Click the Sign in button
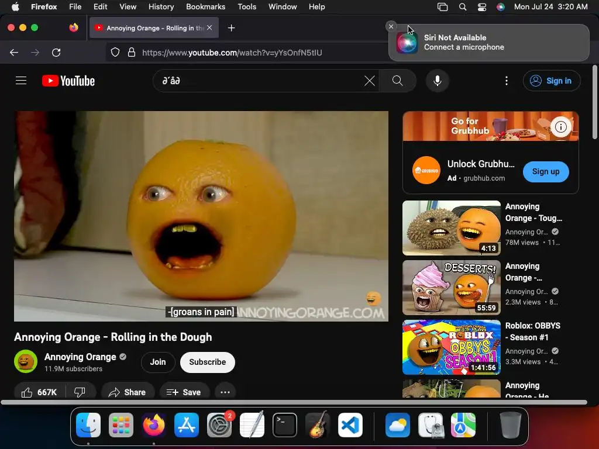The image size is (599, 449). coord(552,81)
